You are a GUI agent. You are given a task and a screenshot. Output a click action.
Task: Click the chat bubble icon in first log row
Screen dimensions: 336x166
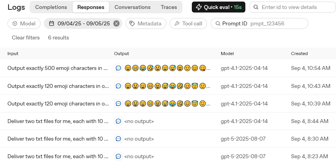(118, 68)
